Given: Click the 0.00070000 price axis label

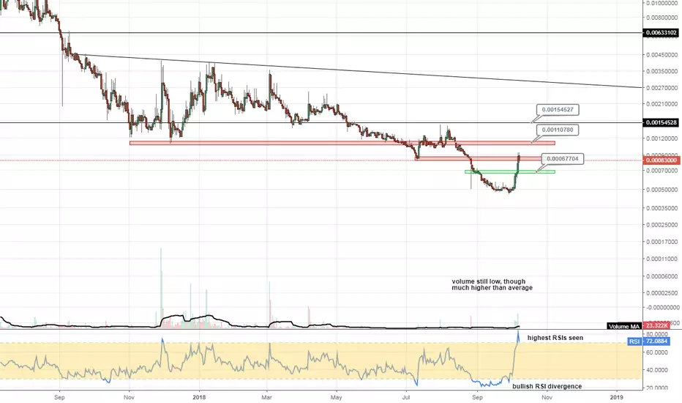Looking at the screenshot, I should [x=662, y=171].
